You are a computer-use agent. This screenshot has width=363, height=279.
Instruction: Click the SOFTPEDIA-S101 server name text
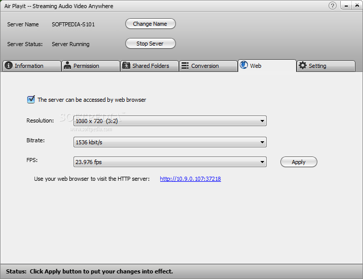coord(73,24)
